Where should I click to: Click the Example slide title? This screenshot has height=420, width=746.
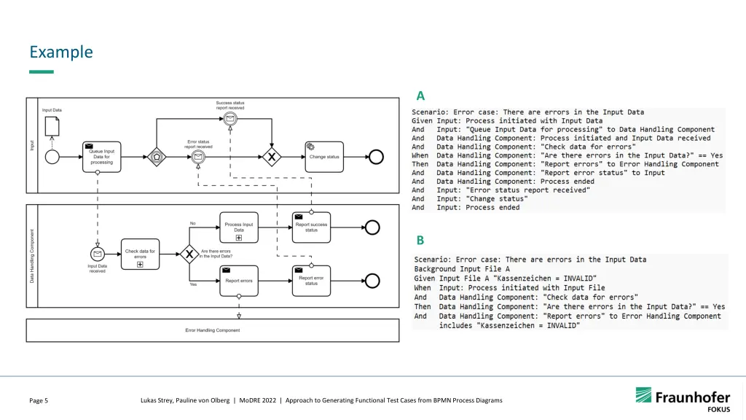[x=61, y=52]
